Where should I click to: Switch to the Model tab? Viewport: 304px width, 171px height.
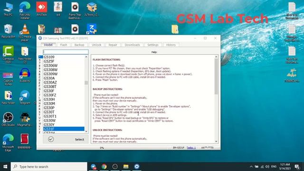click(48, 45)
